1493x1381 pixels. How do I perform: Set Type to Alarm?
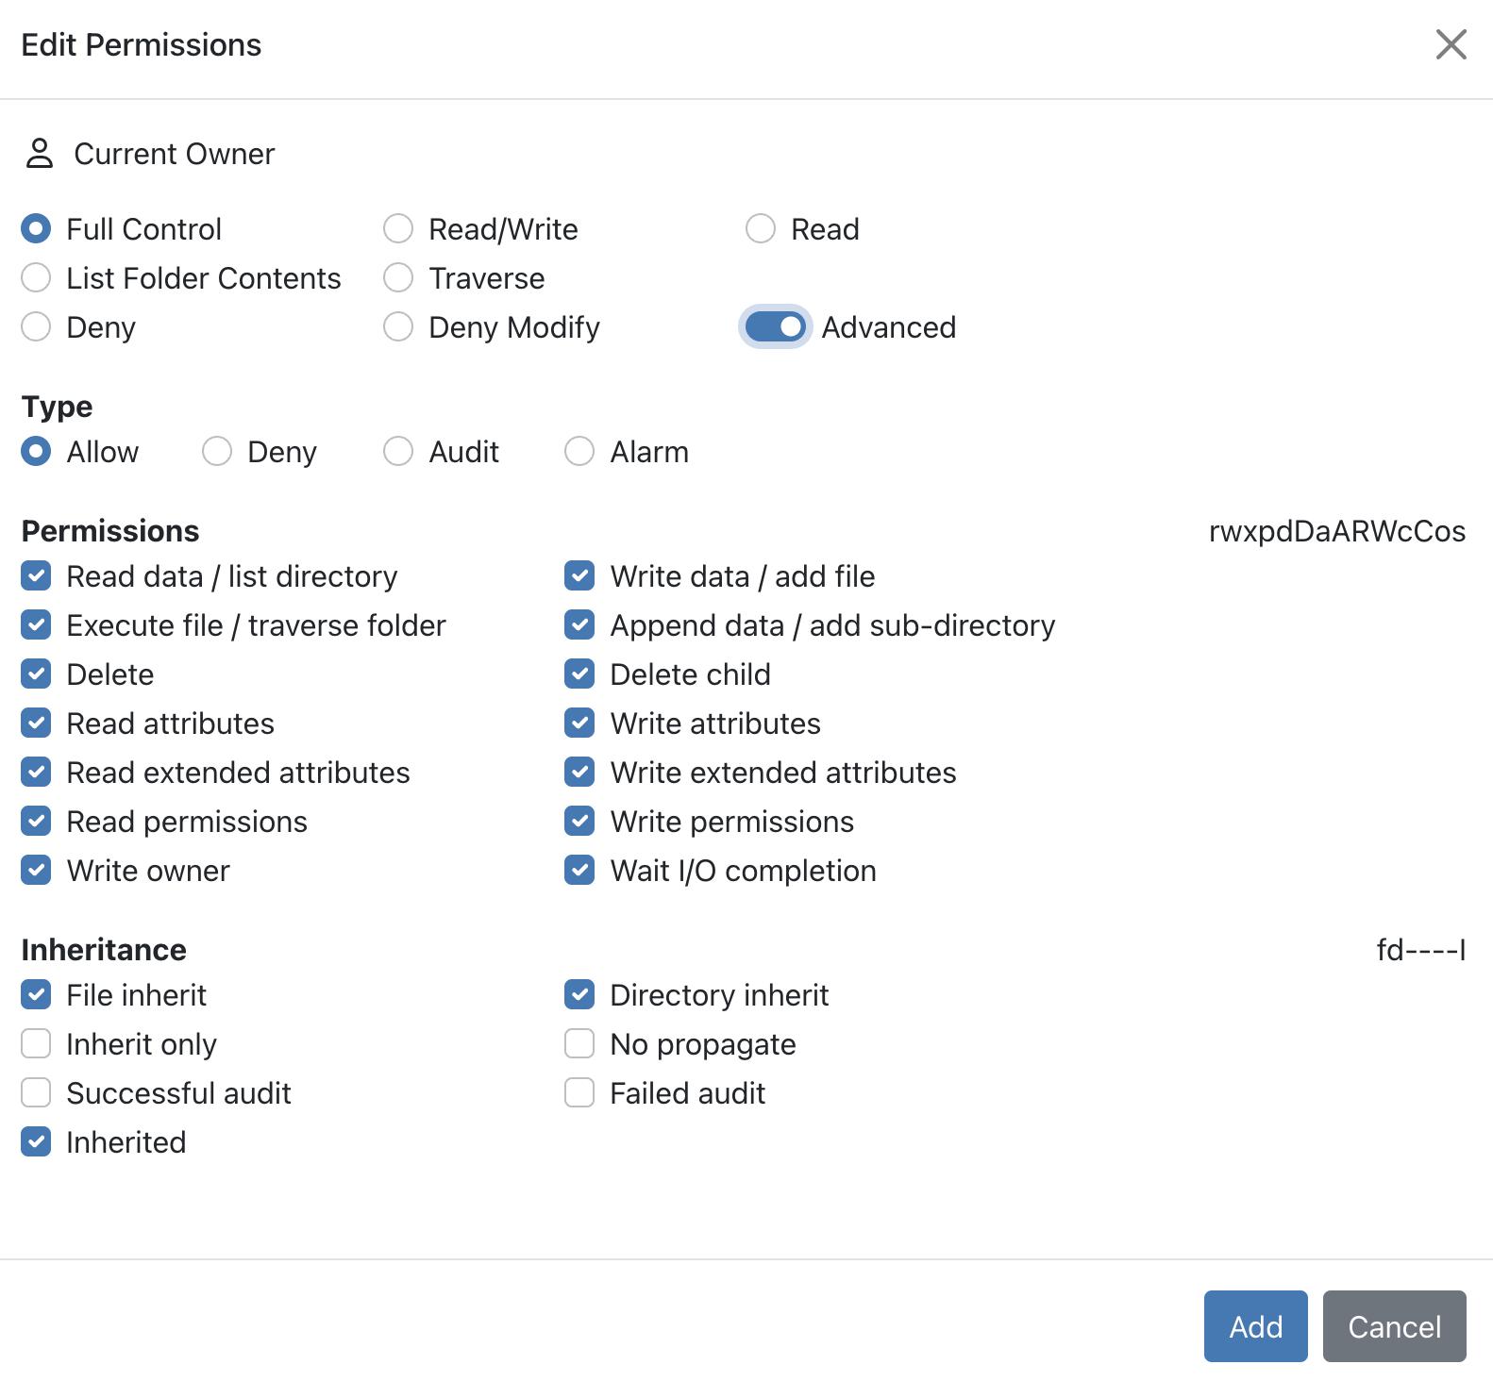[579, 451]
